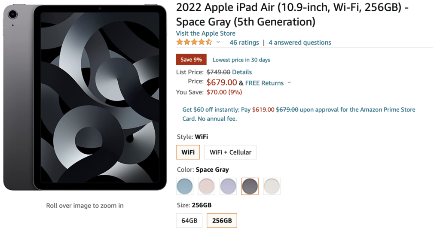
Task: Expand the ratings breakdown chevron
Action: coord(218,42)
